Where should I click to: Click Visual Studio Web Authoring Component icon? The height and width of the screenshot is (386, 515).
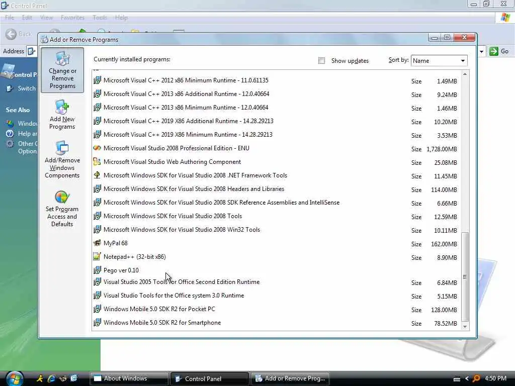(x=97, y=161)
